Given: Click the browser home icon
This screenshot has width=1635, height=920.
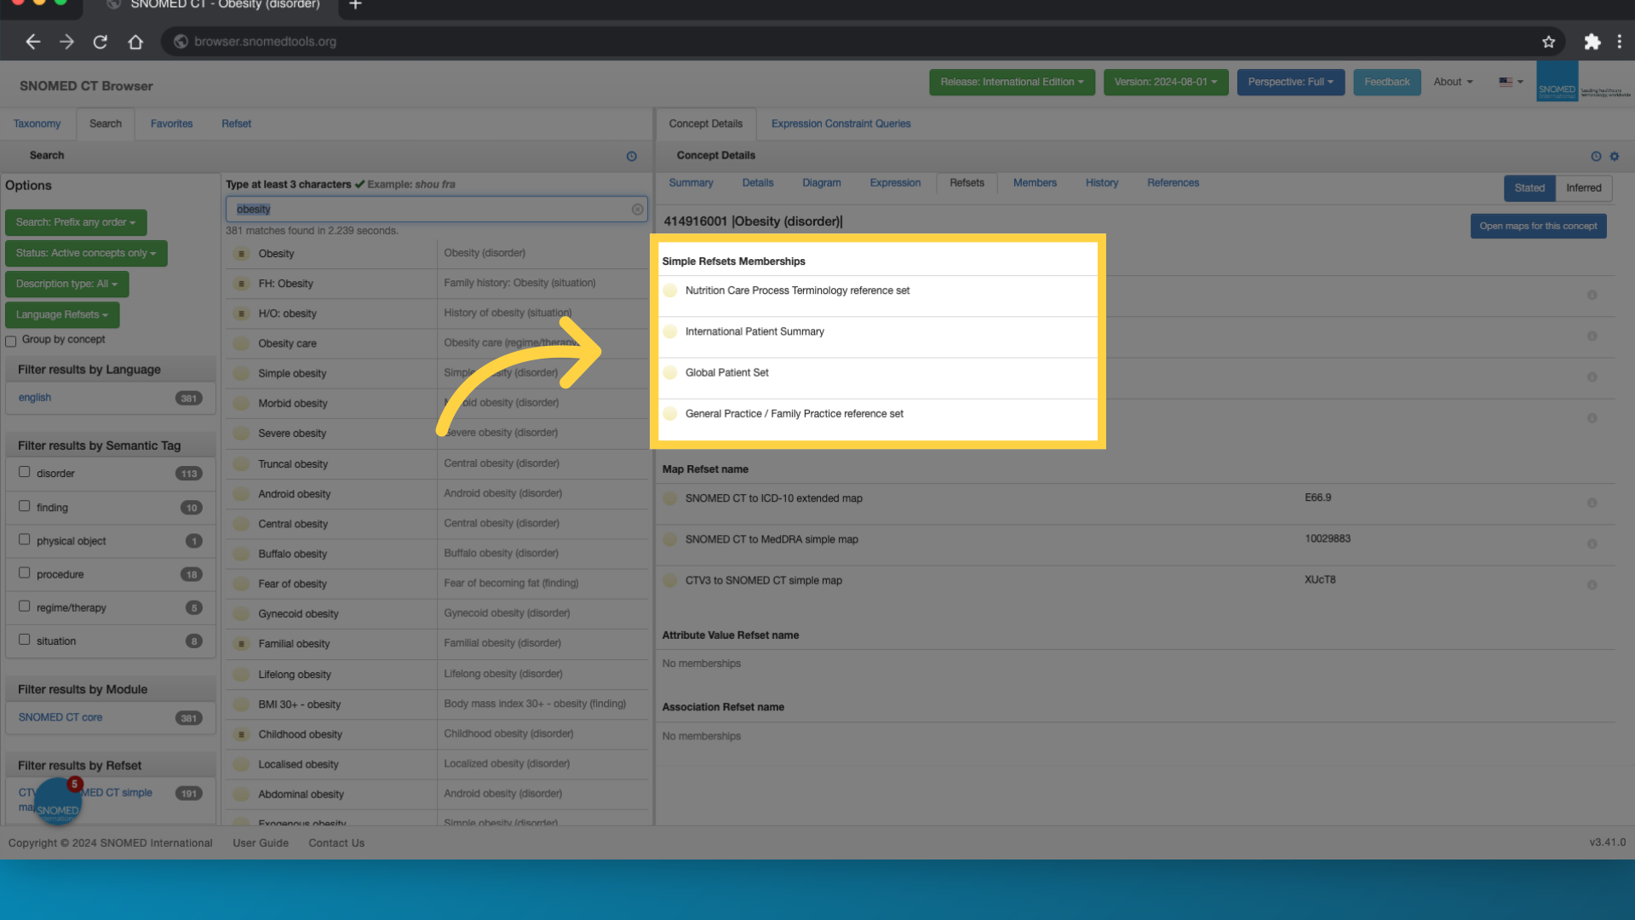Looking at the screenshot, I should (135, 42).
